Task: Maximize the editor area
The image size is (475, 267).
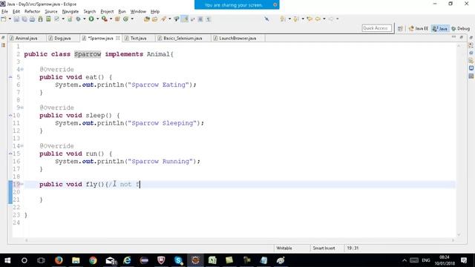Action: (462, 37)
